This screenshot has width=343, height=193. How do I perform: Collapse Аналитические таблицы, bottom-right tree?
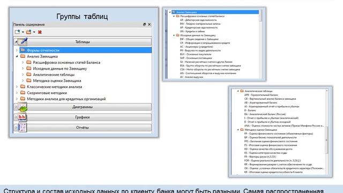coord(238,91)
